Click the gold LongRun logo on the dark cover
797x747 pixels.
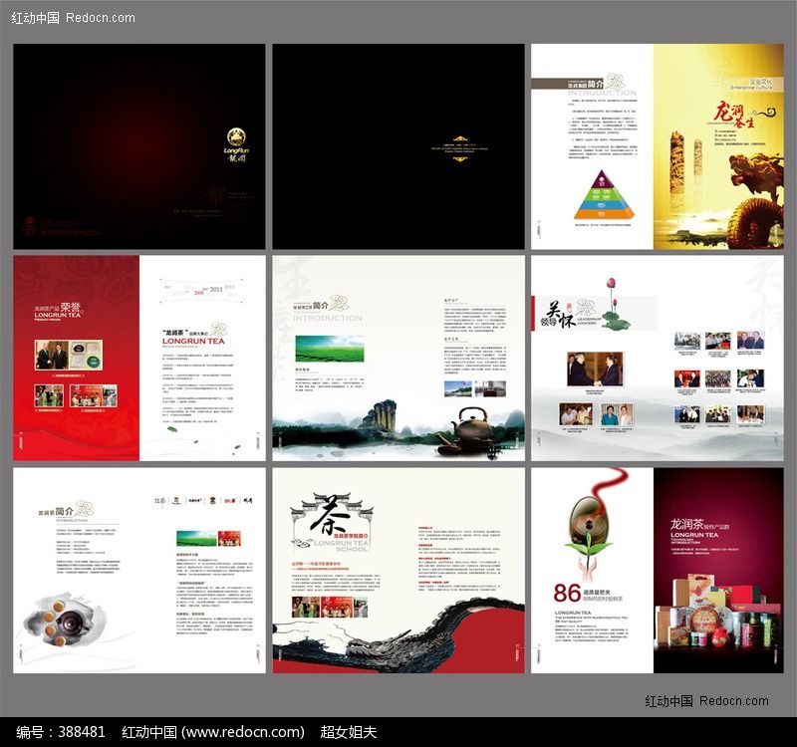coord(236,144)
